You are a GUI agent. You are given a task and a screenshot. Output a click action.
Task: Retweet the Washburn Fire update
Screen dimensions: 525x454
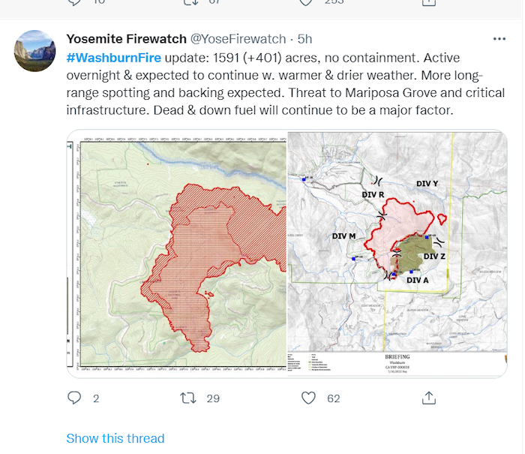point(187,398)
